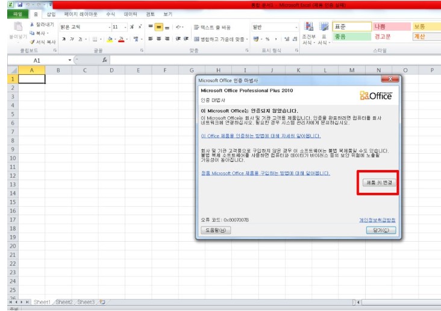Expand the Name Box dropdown arrow
This screenshot has width=441, height=311.
[69, 60]
